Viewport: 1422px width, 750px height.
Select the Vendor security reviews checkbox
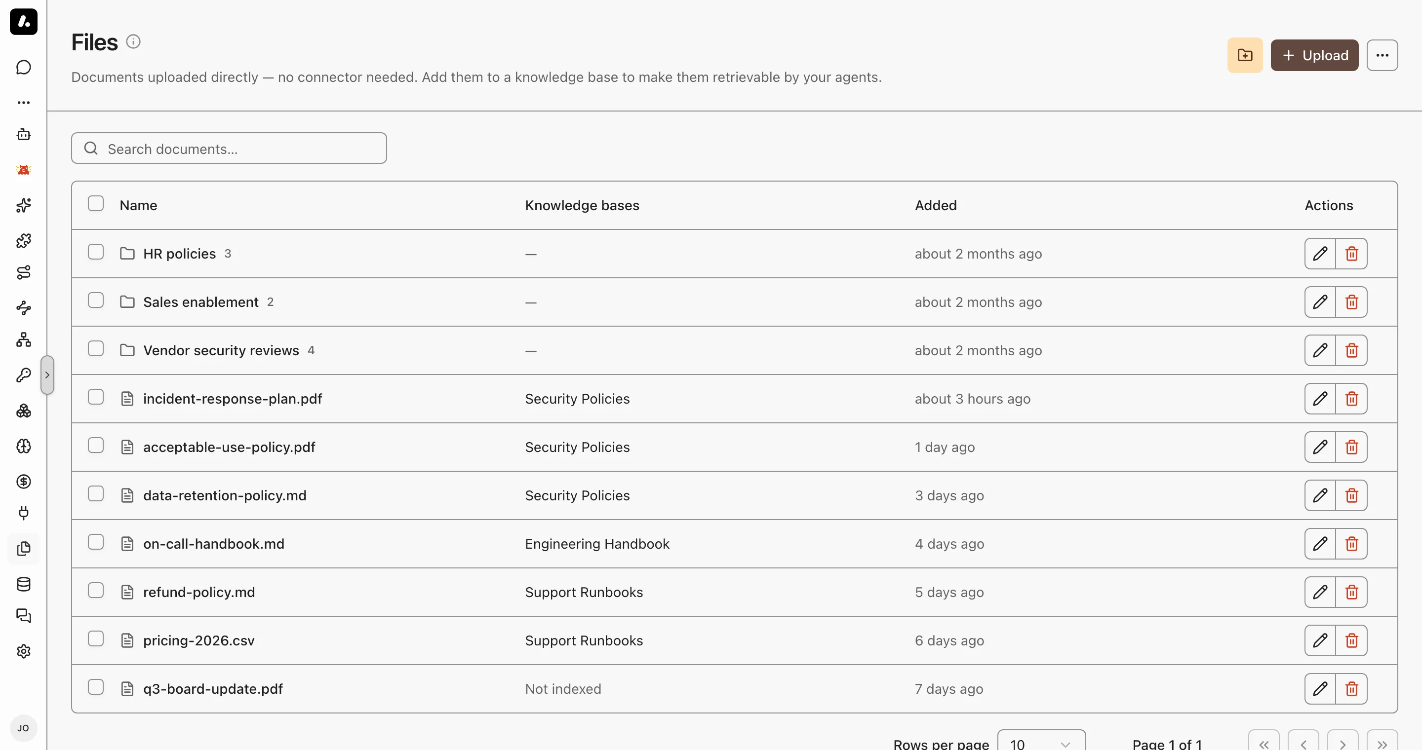[95, 348]
